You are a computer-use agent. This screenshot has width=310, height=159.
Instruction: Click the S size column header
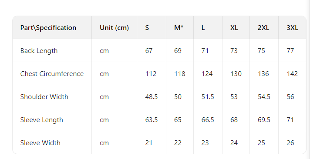click(x=147, y=28)
